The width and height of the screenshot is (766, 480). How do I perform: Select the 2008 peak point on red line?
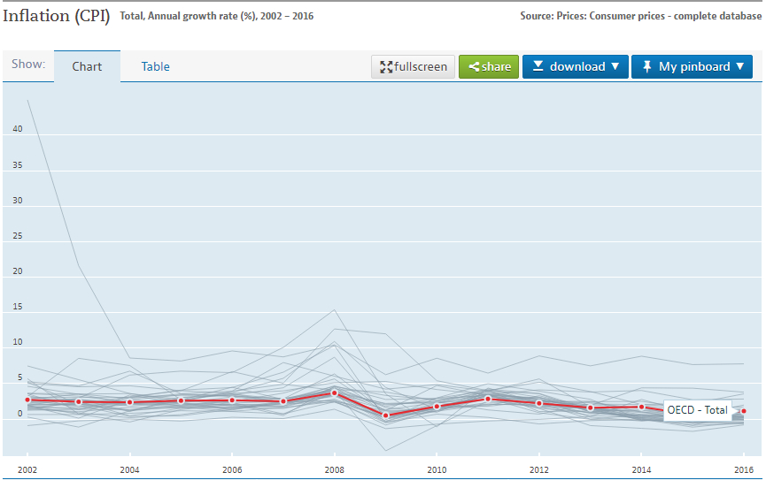[334, 392]
